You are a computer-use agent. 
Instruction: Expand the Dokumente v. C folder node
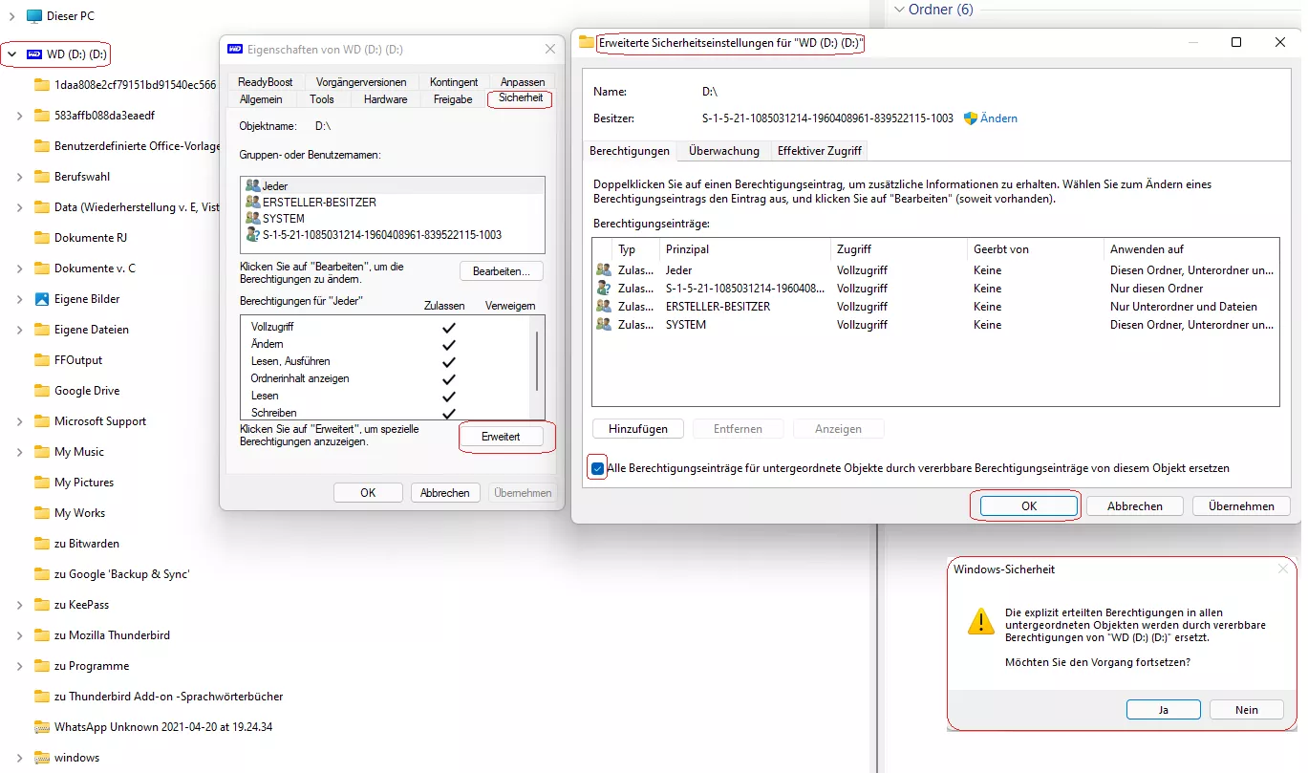click(19, 268)
